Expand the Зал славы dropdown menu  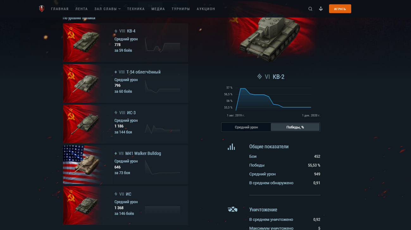pyautogui.click(x=108, y=9)
